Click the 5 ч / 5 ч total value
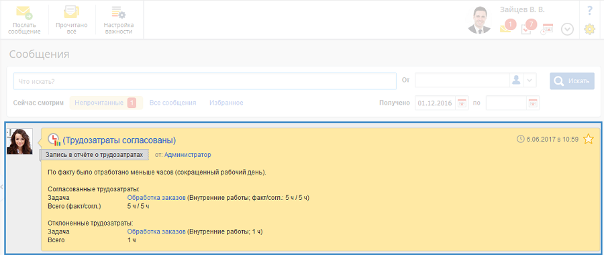This screenshot has height=255, width=604. 138,206
